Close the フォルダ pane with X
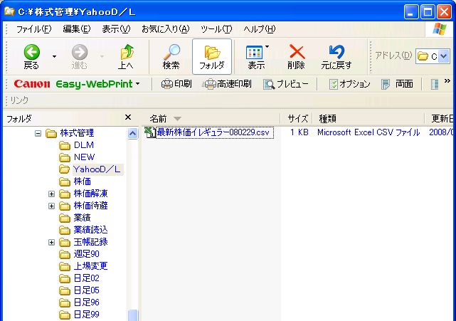Screen dimensions: 456x321 click(128, 117)
